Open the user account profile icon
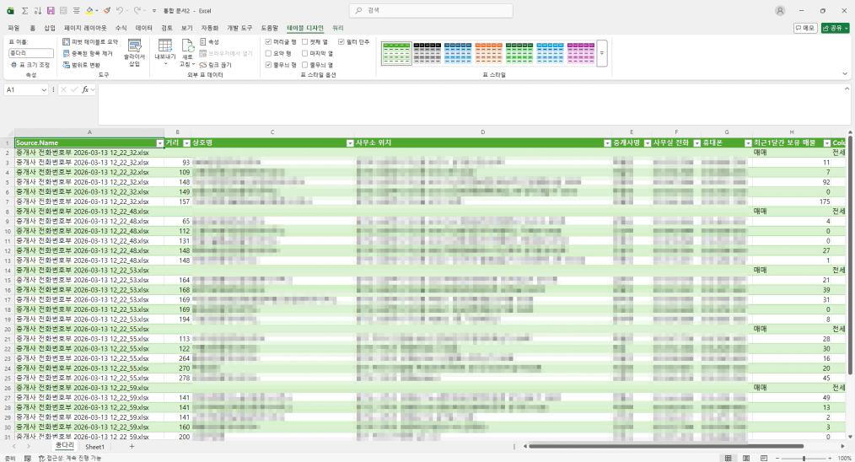 pyautogui.click(x=780, y=10)
